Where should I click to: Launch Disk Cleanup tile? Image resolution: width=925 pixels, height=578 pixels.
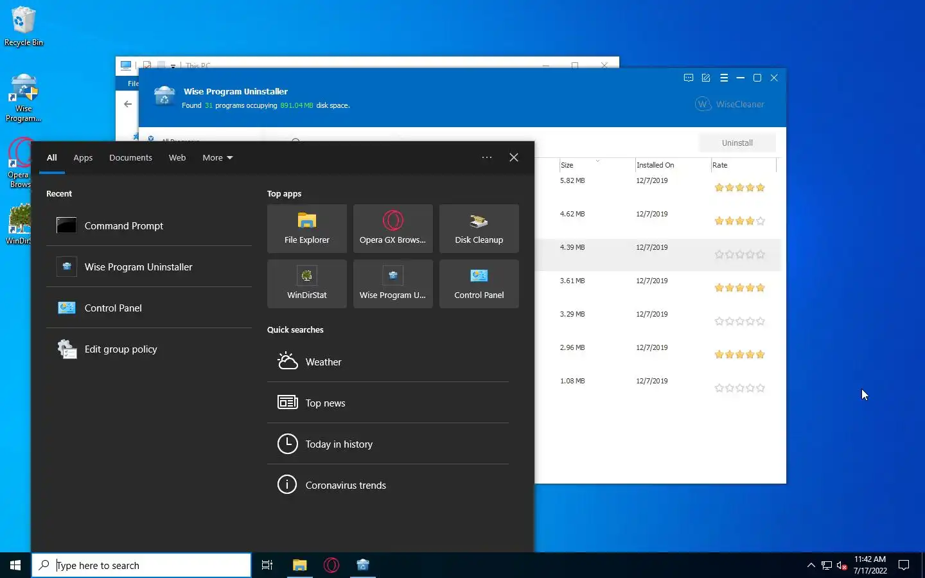(479, 229)
